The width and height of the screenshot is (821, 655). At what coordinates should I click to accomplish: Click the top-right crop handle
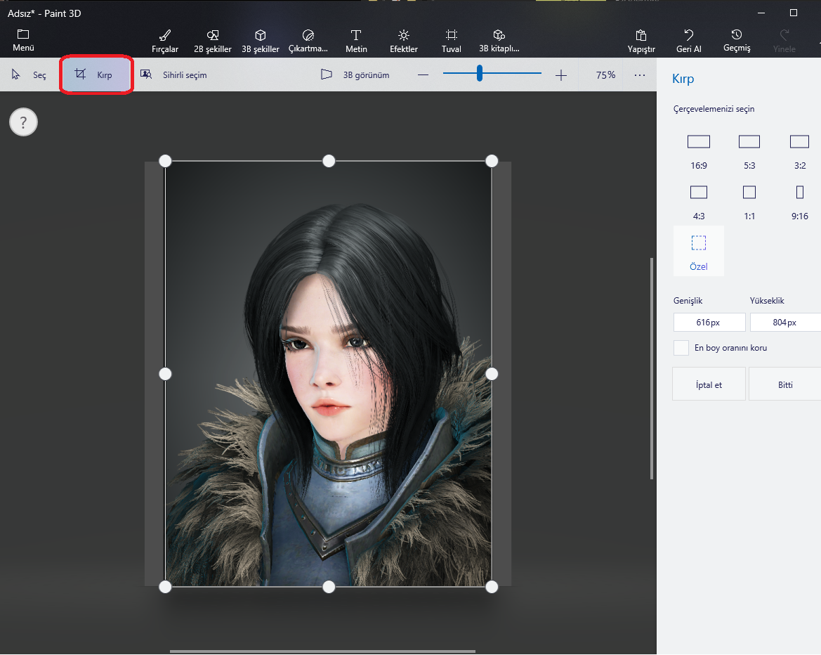pos(492,161)
